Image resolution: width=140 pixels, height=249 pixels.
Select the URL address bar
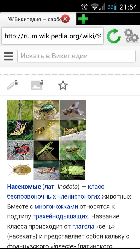(52, 36)
